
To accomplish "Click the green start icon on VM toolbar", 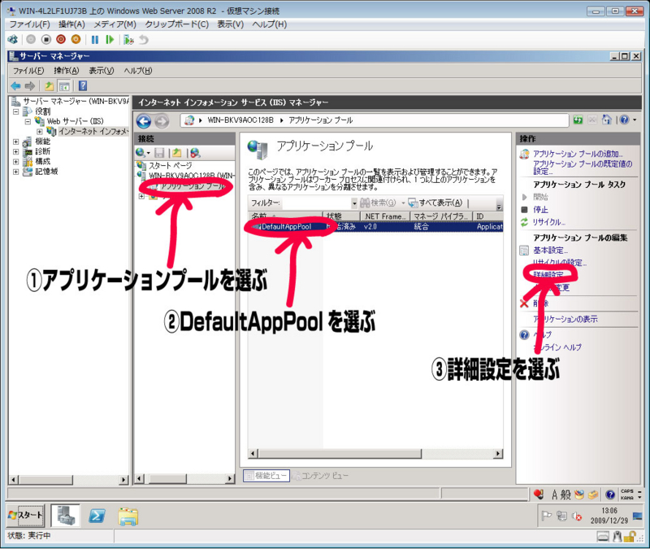I will point(110,39).
